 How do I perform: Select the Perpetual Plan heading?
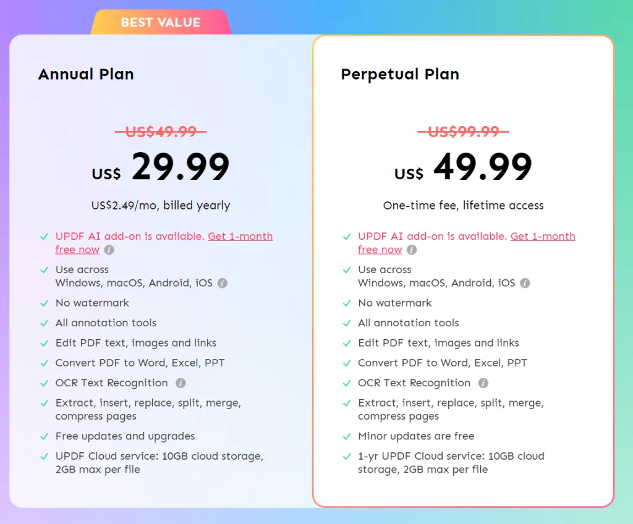(400, 75)
